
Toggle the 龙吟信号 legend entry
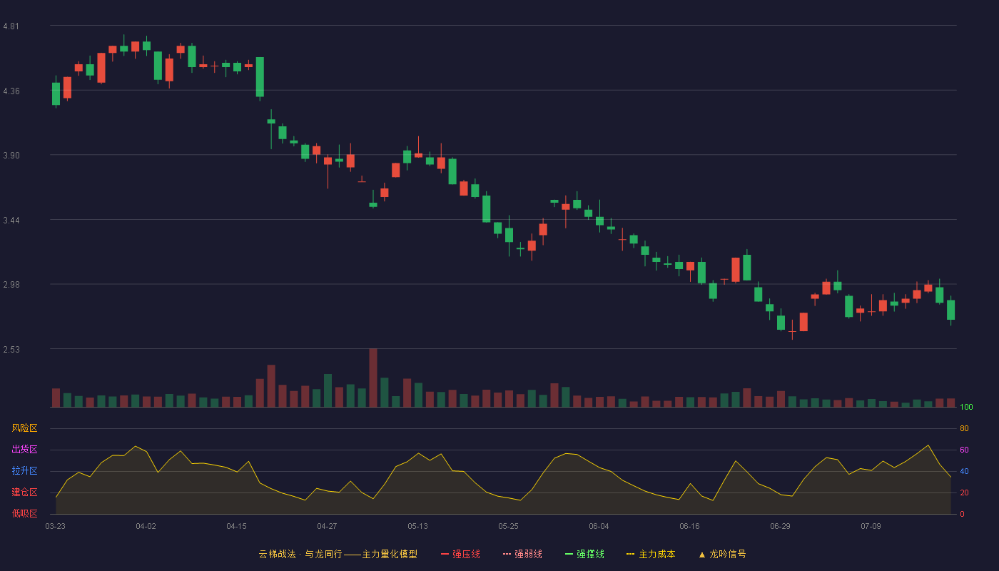722,554
